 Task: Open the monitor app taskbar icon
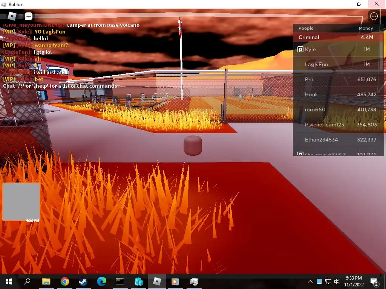pos(194,281)
